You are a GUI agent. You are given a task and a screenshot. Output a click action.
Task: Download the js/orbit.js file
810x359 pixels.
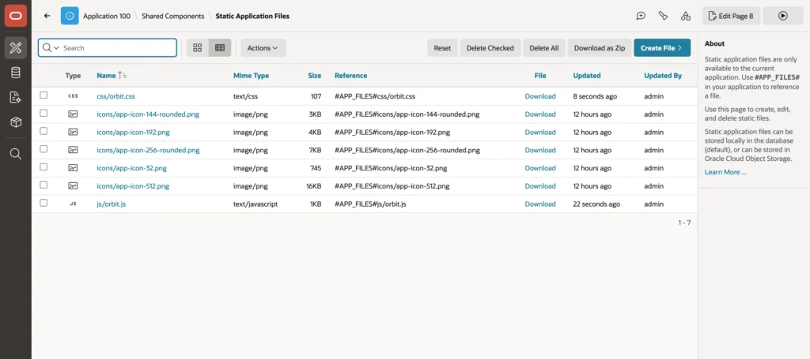point(540,204)
